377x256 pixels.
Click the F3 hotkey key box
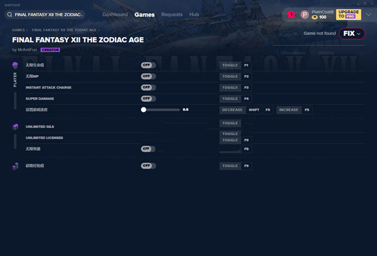(x=246, y=87)
